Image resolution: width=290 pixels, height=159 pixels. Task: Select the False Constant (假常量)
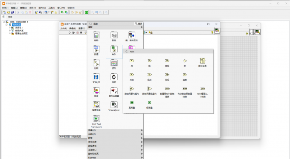[149, 104]
